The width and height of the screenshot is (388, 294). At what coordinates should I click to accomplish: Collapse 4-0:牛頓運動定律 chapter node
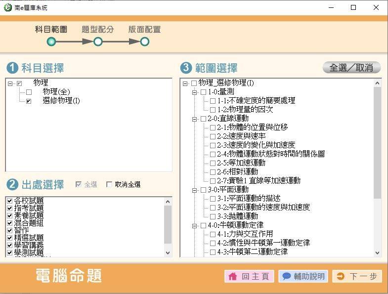(195, 226)
